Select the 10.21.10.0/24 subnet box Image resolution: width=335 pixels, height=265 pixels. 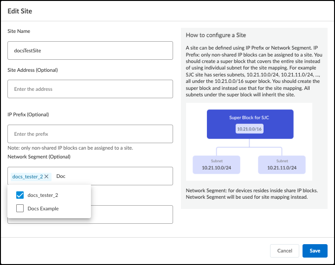coord(217,164)
